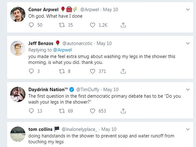The height and width of the screenshot is (147, 196).
Task: Share Conor Arpwel's tweet
Action: [x=123, y=25]
